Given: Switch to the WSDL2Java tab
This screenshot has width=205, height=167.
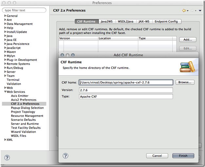Looking at the screenshot, I should [x=125, y=21].
